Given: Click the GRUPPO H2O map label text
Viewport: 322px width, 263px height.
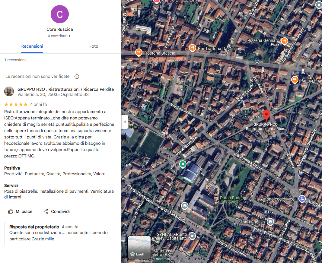Looking at the screenshot, I should [x=266, y=126].
